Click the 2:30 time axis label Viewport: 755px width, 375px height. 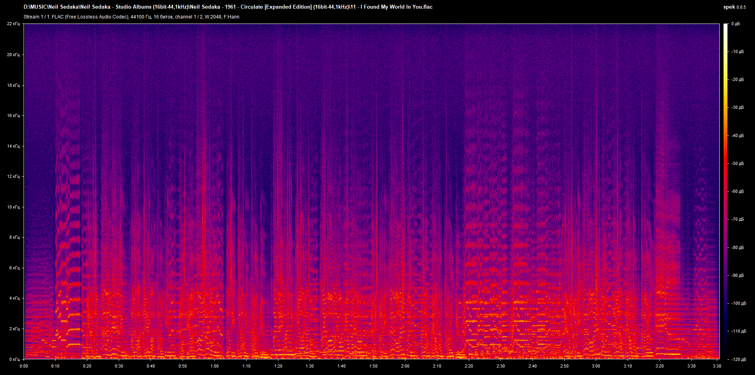[x=501, y=366]
